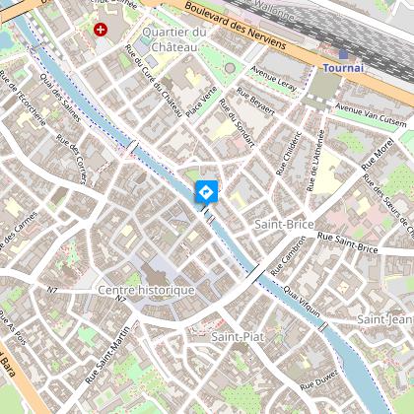The image size is (414, 414).
Task: Click the Avenue Van Cutsem label
Action: click(371, 115)
